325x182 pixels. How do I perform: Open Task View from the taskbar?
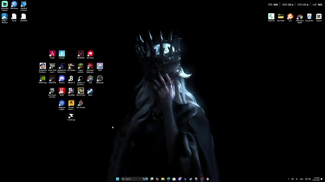pyautogui.click(x=152, y=179)
